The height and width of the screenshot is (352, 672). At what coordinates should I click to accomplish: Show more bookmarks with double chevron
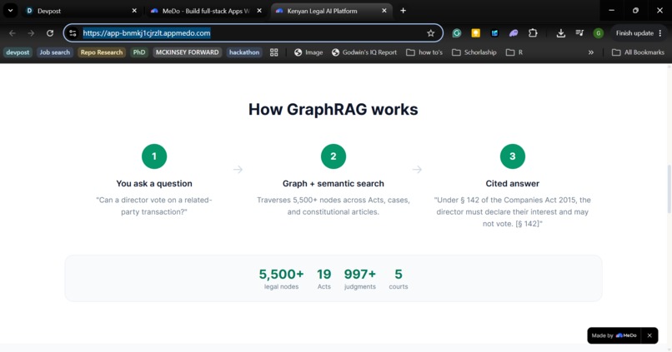(x=590, y=52)
